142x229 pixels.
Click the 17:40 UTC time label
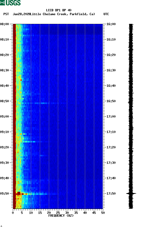(111, 178)
